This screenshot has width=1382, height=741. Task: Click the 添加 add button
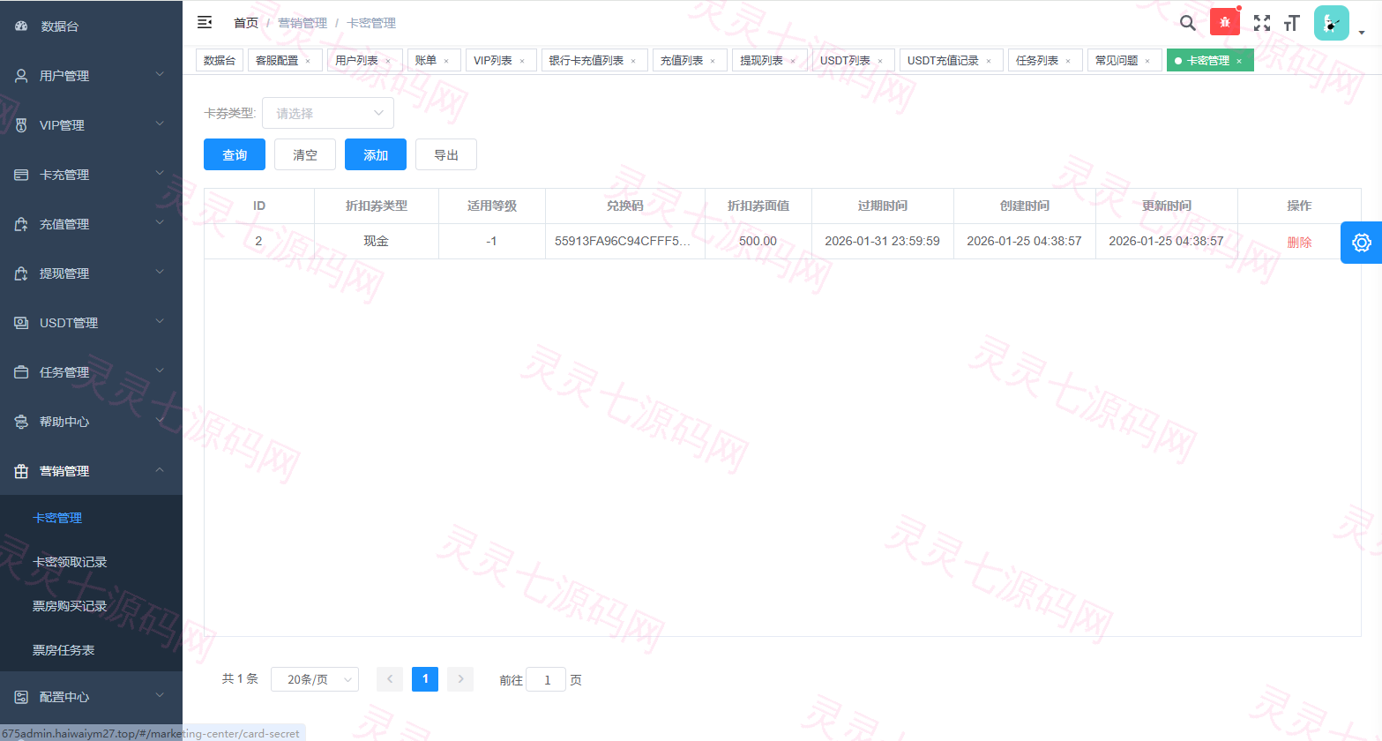[x=376, y=154]
